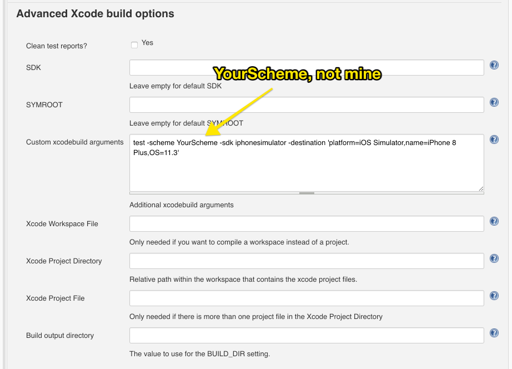Viewport: 512px width, 369px height.
Task: Click the Build output directory field
Action: click(x=307, y=335)
